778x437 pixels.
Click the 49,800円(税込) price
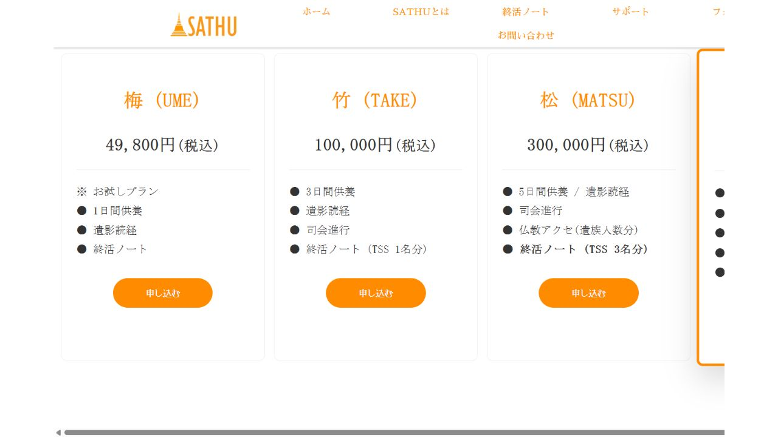coord(162,145)
